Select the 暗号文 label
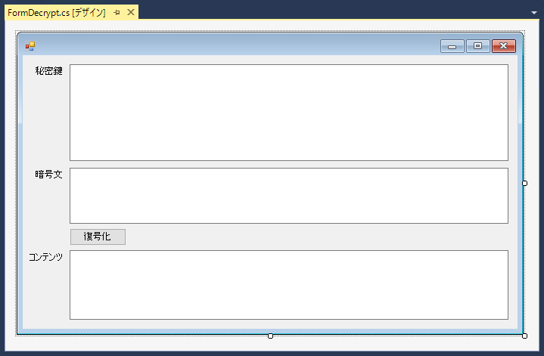 (x=49, y=175)
